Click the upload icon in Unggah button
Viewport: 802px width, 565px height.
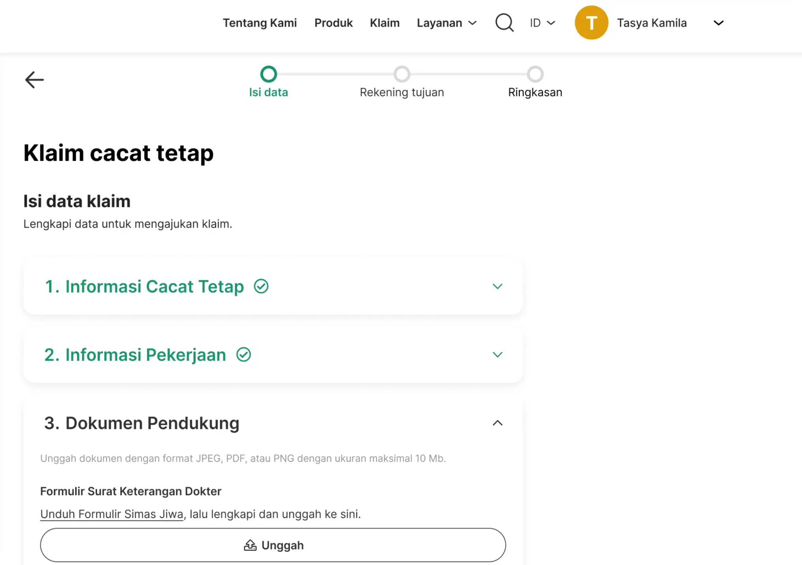(x=250, y=545)
